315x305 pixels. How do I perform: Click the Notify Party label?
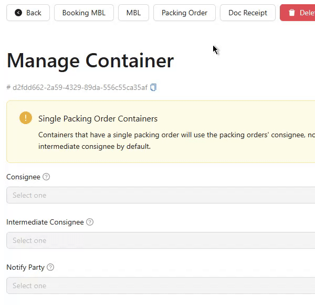pos(25,268)
